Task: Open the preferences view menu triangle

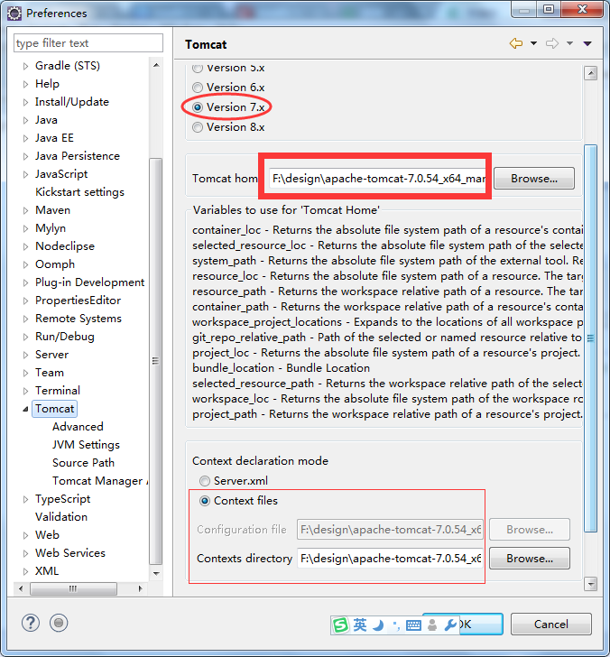Action: tap(587, 43)
